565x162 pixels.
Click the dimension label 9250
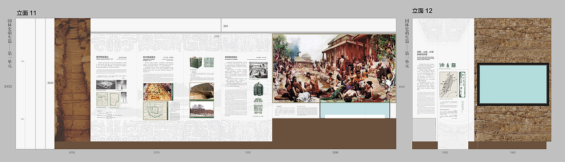pyautogui.click(x=72, y=152)
